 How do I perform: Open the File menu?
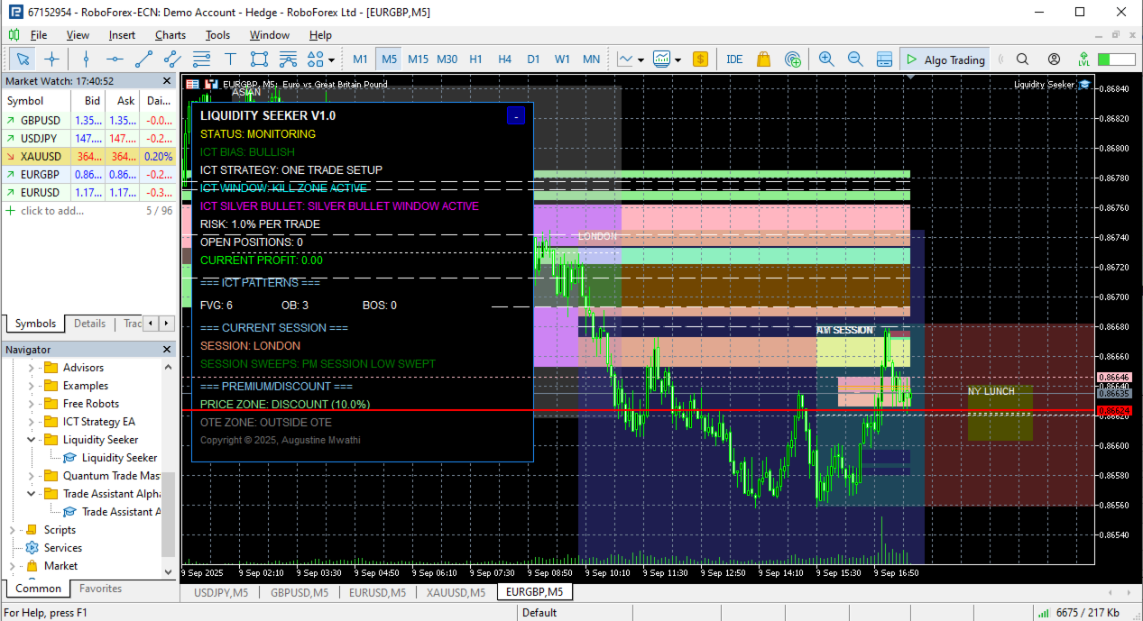[39, 35]
